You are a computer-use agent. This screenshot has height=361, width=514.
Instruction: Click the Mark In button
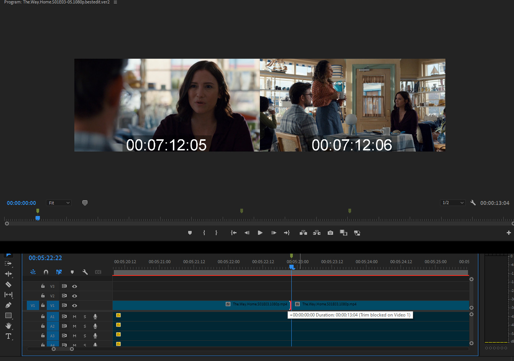pos(204,233)
